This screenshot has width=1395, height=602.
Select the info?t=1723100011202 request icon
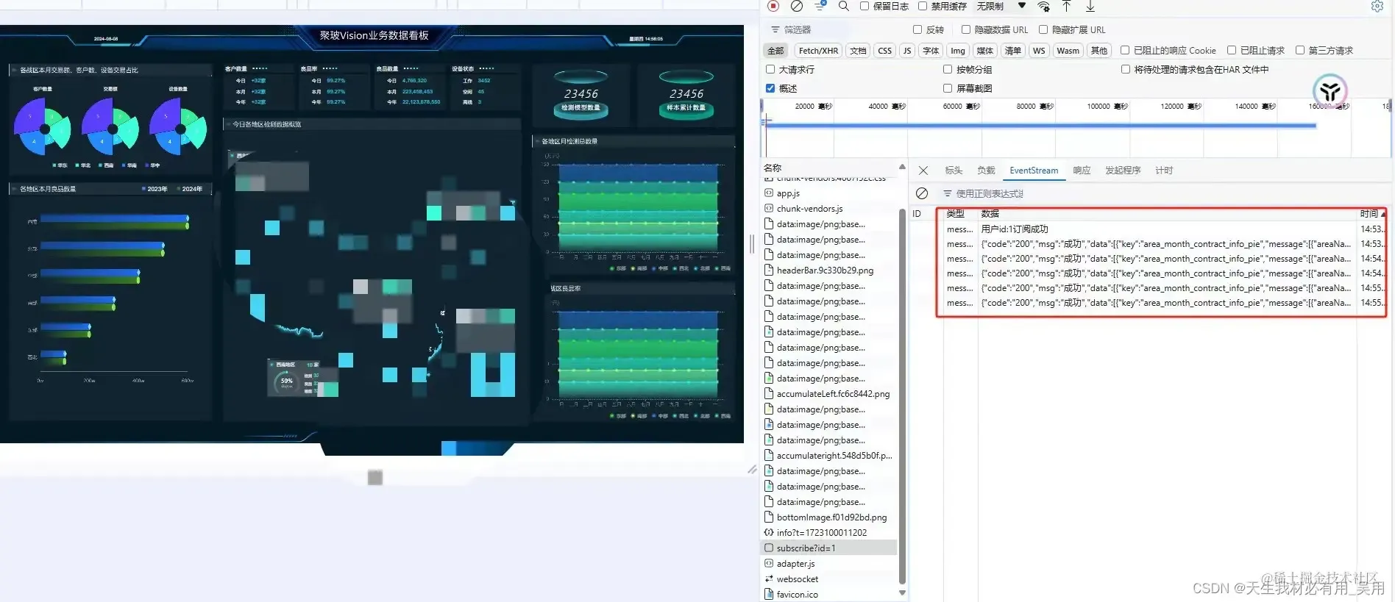(769, 533)
